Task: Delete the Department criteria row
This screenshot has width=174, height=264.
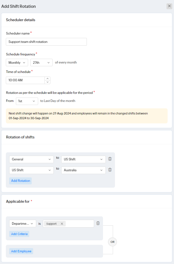Action: (98, 223)
